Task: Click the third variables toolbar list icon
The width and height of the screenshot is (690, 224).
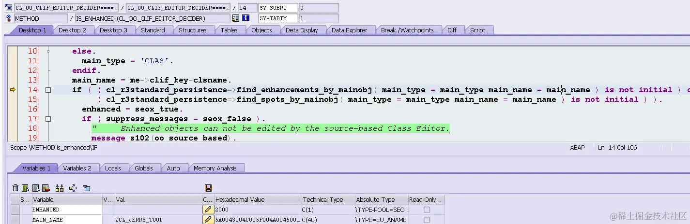Action: point(36,188)
